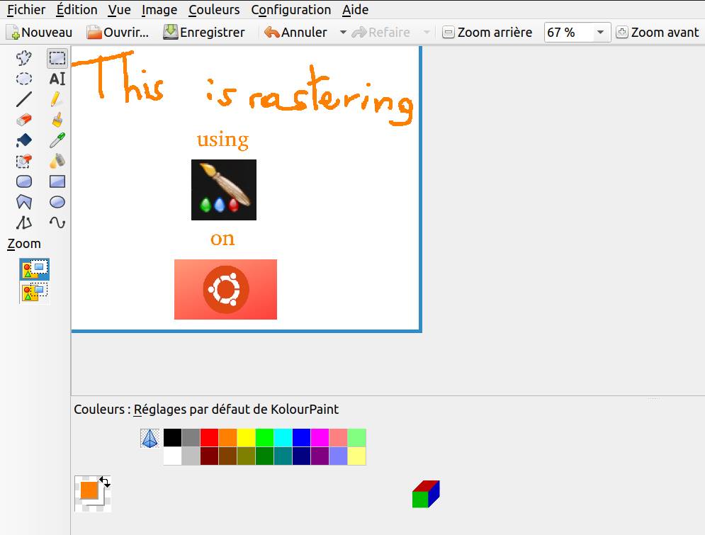Pick the navy blue palette swatch
This screenshot has width=705, height=535.
(302, 456)
